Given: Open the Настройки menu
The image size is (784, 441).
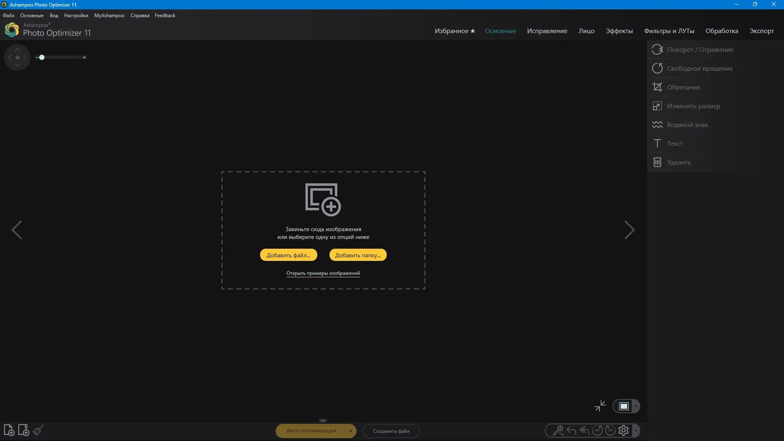Looking at the screenshot, I should pyautogui.click(x=76, y=16).
